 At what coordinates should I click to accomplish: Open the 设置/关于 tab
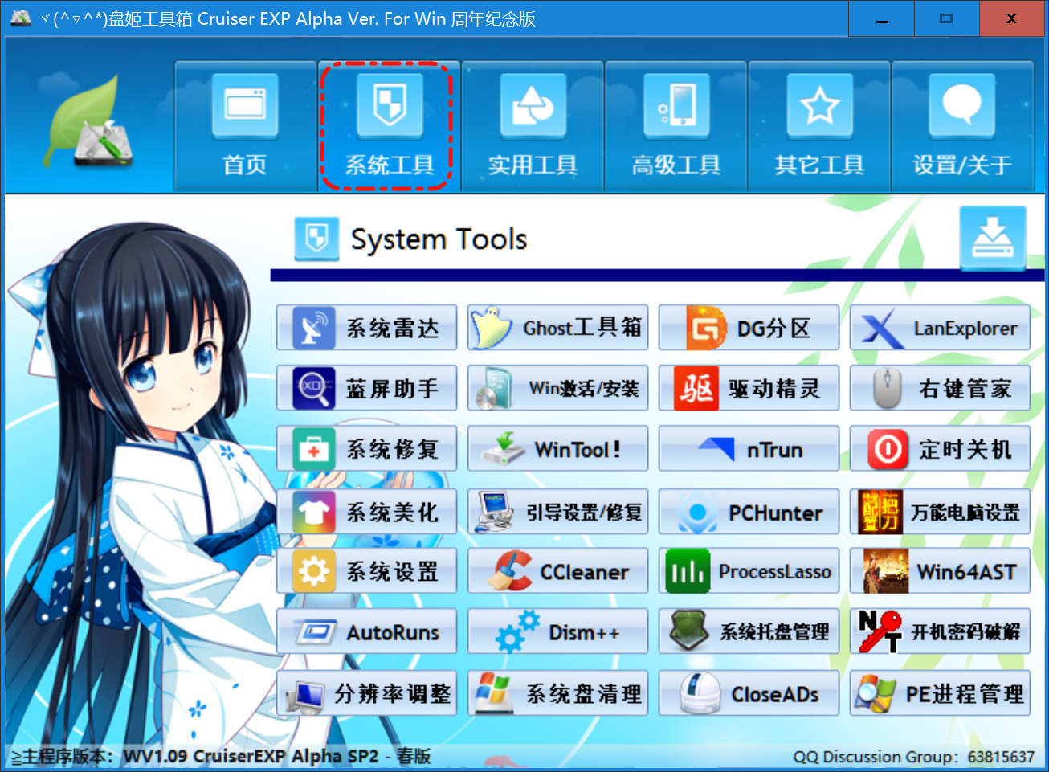tap(962, 127)
